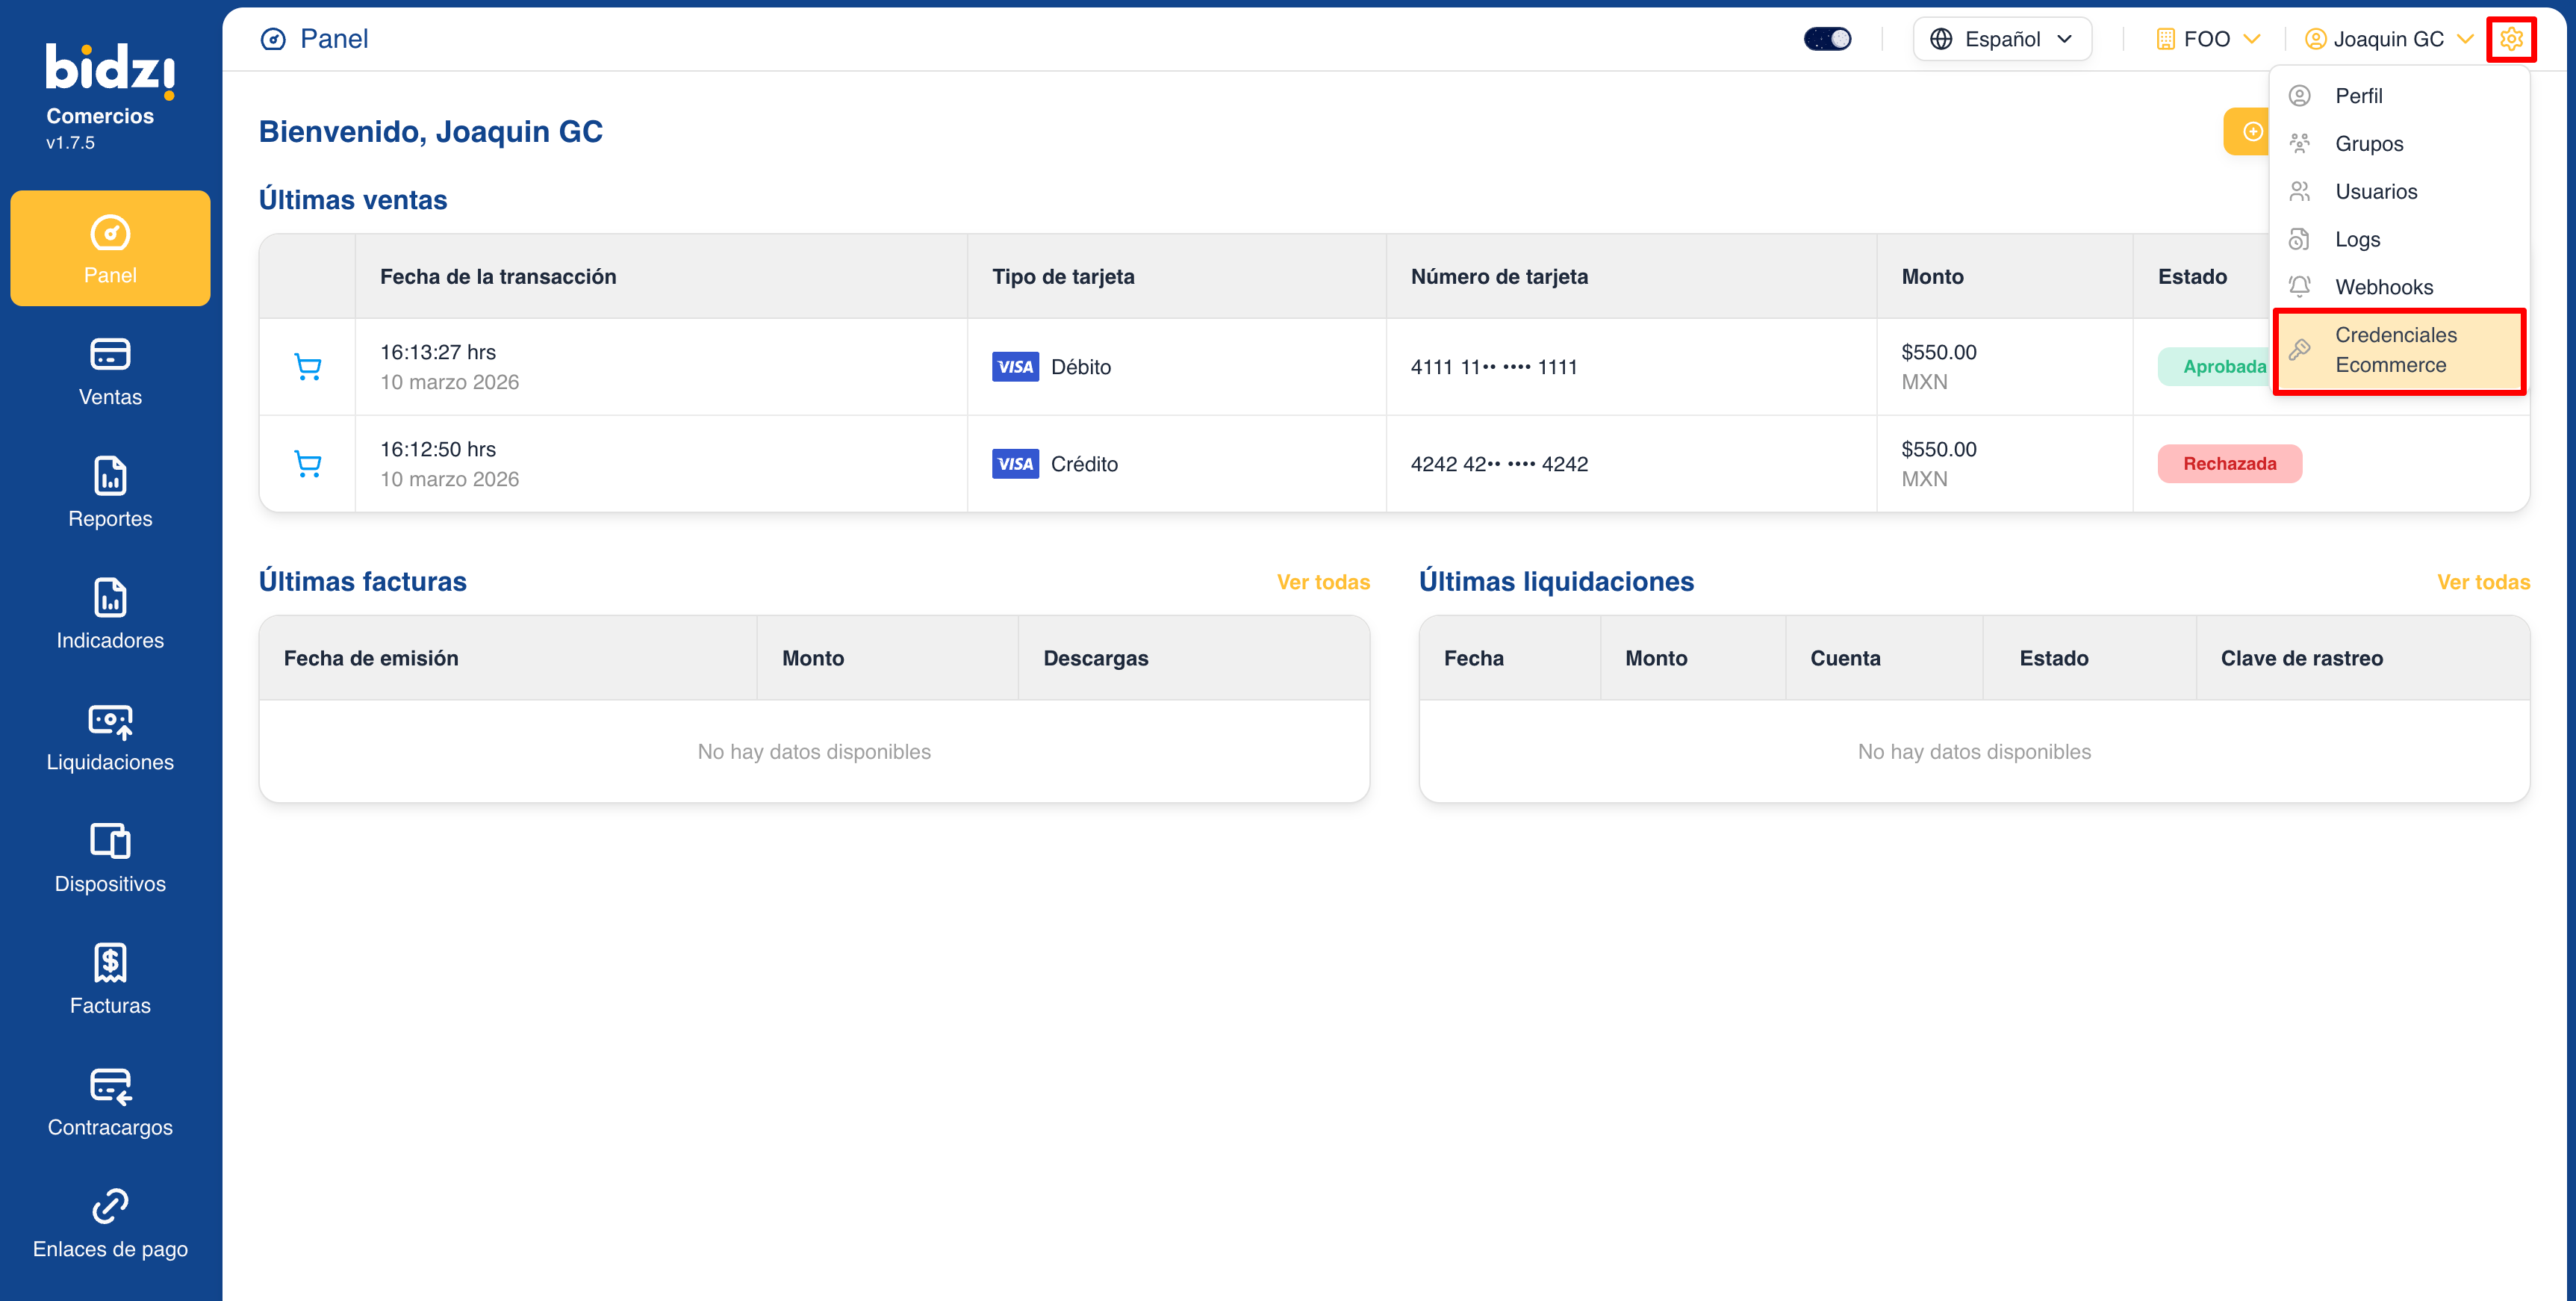Expand the Joaquin GC user menu
Image resolution: width=2576 pixels, height=1301 pixels.
[2388, 39]
